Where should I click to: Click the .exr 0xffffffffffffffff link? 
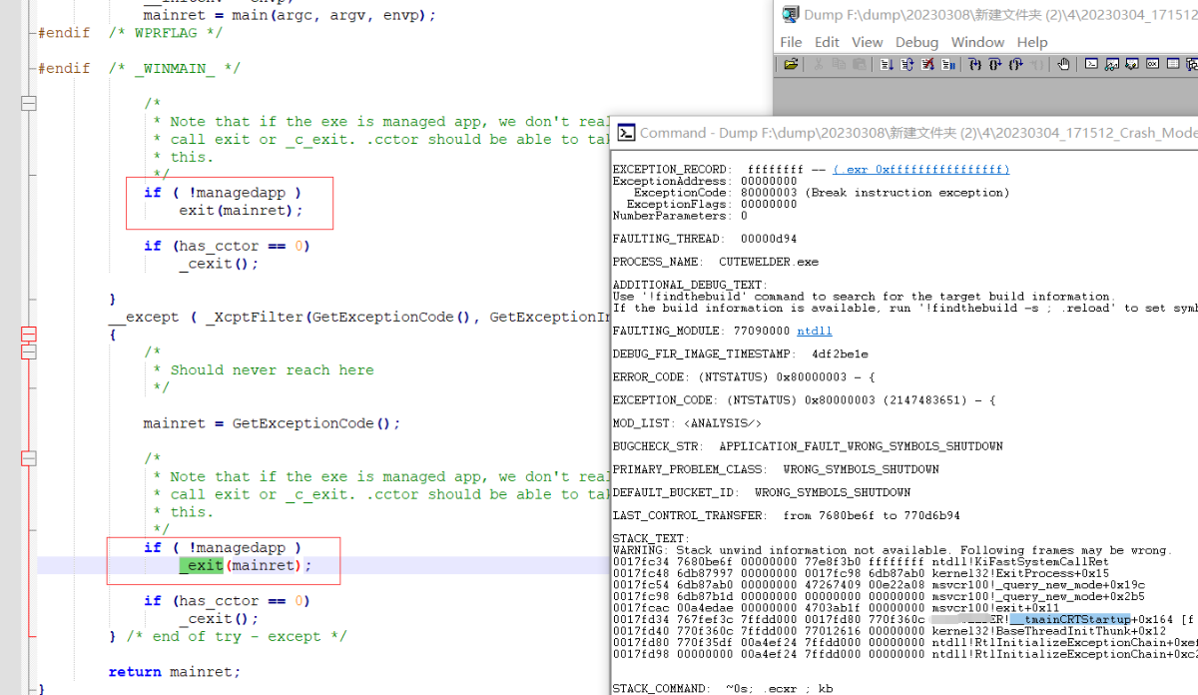point(920,170)
